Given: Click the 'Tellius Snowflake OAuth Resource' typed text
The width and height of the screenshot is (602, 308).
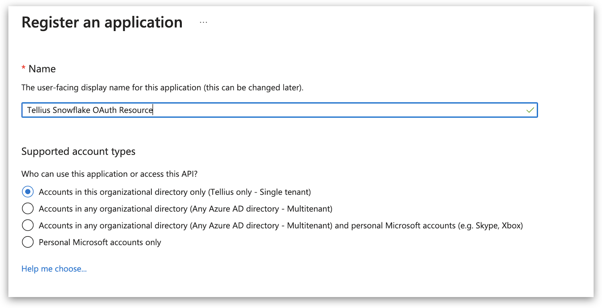Looking at the screenshot, I should (x=90, y=110).
